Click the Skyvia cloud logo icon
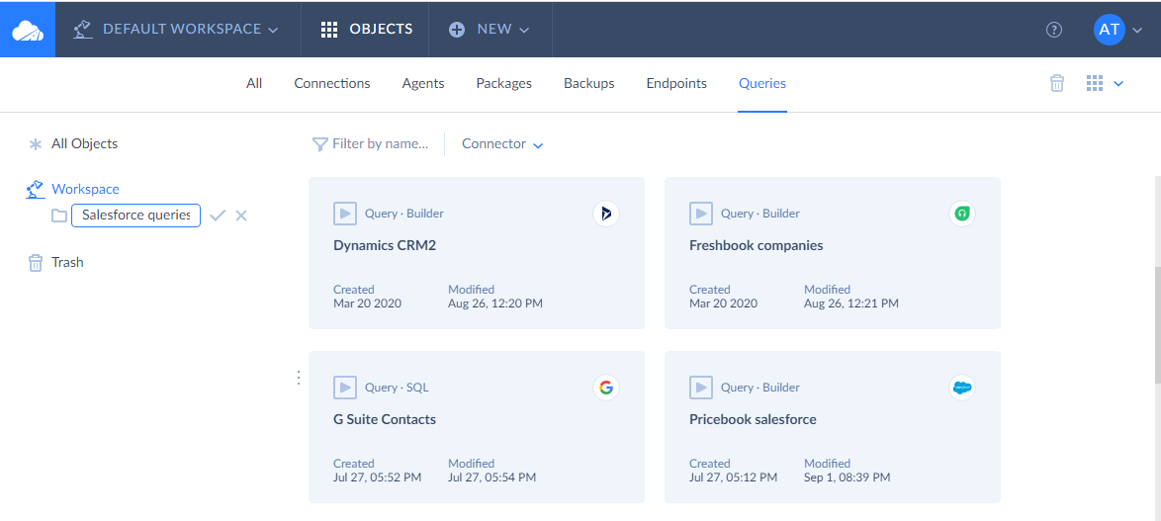 coord(28,30)
